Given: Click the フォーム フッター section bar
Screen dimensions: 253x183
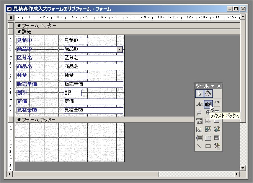Looking at the screenshot, I should coord(105,120).
